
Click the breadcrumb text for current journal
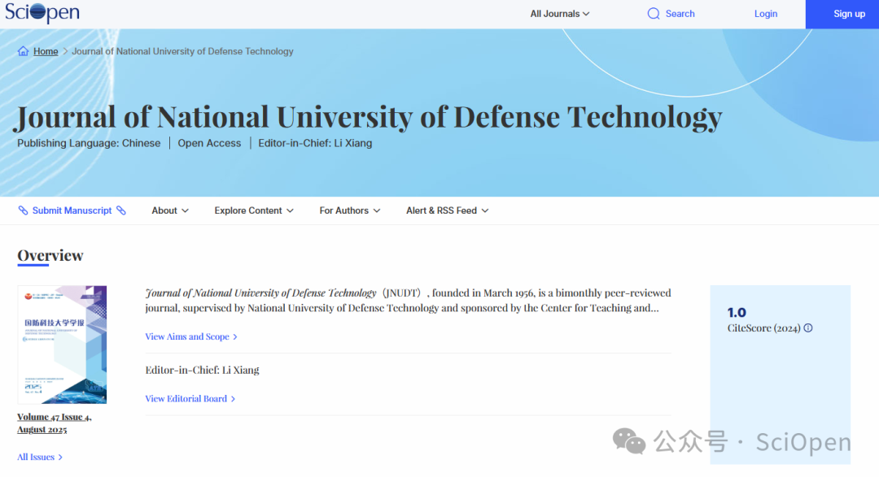click(x=183, y=51)
